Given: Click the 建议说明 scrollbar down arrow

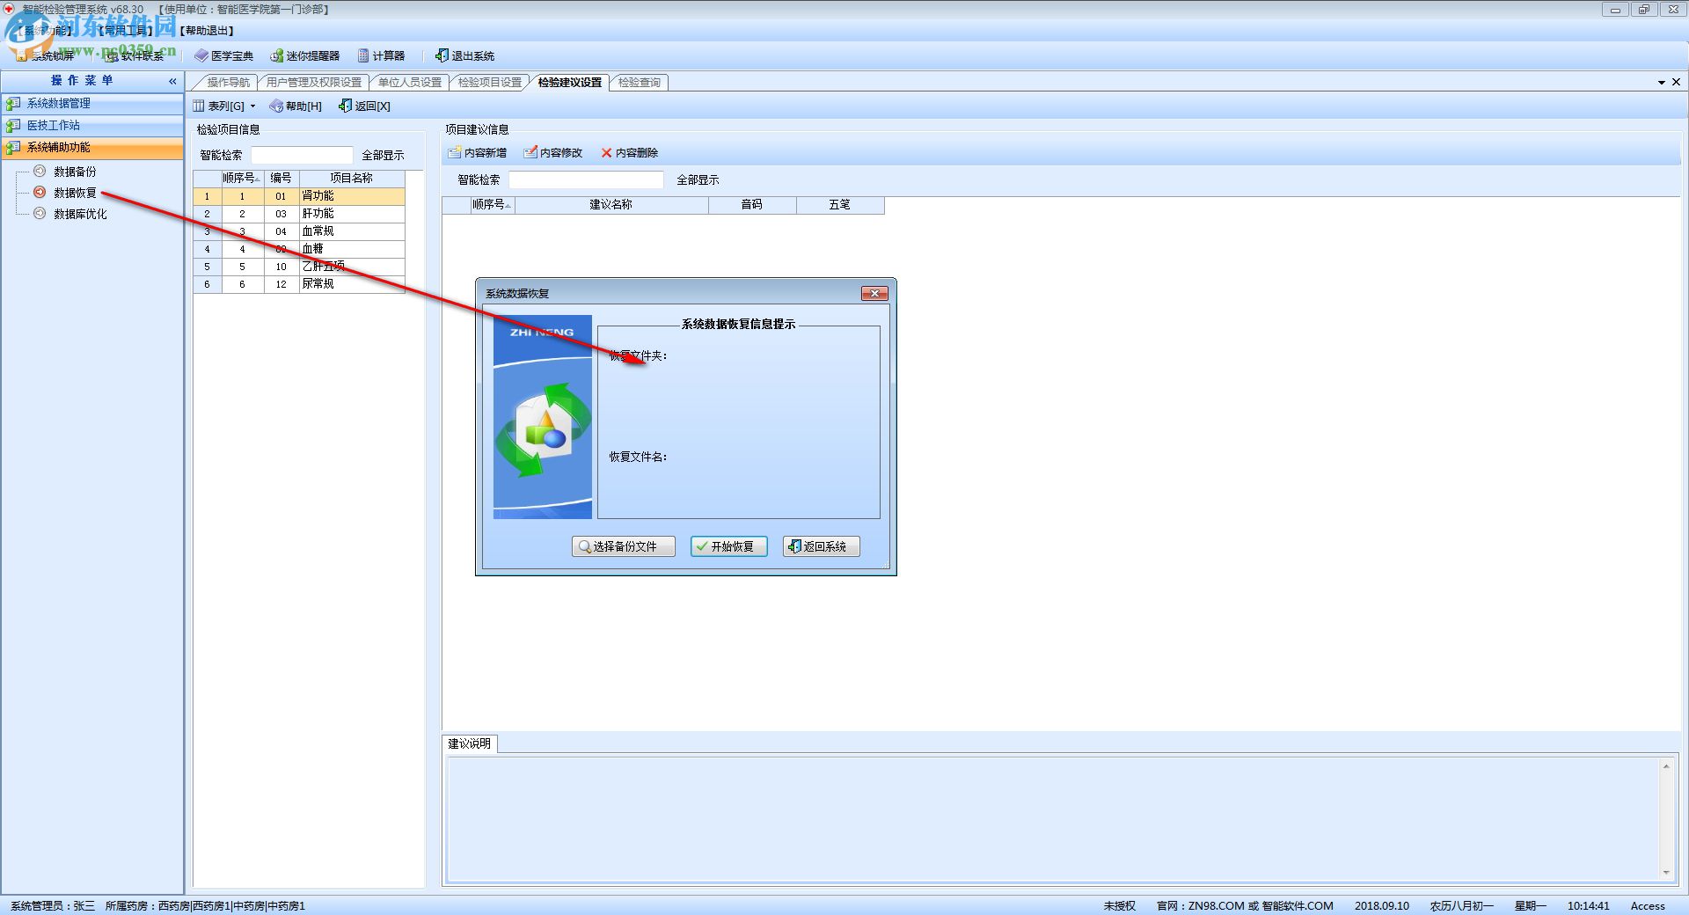Looking at the screenshot, I should tap(1666, 873).
